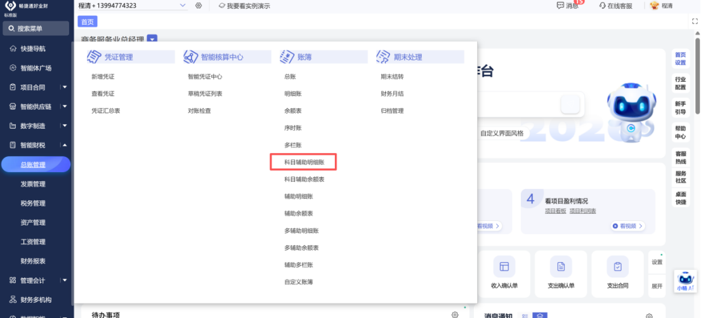701x318 pixels.
Task: Open 凭证汇总表 menu entry
Action: point(105,111)
